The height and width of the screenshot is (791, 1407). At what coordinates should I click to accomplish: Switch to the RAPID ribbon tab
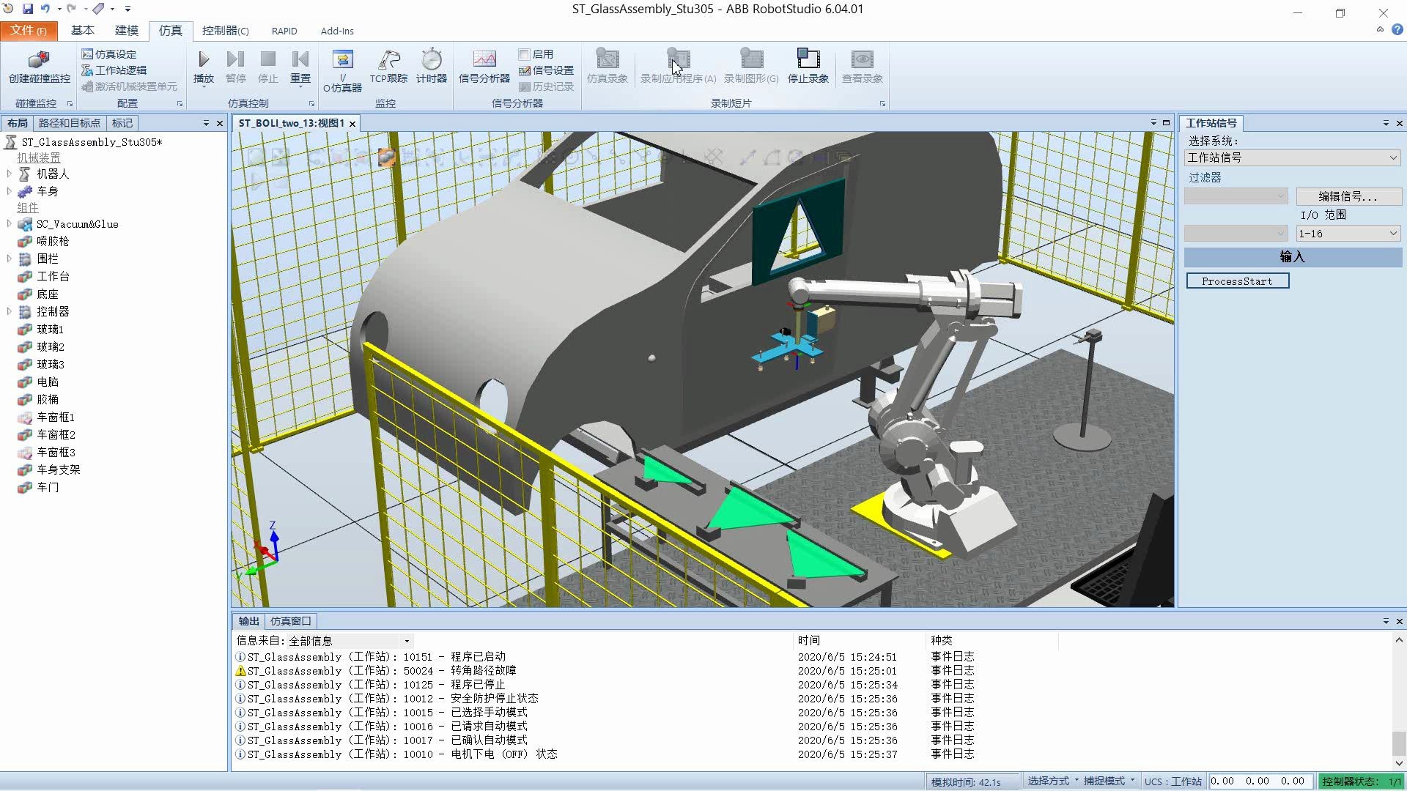pyautogui.click(x=284, y=31)
